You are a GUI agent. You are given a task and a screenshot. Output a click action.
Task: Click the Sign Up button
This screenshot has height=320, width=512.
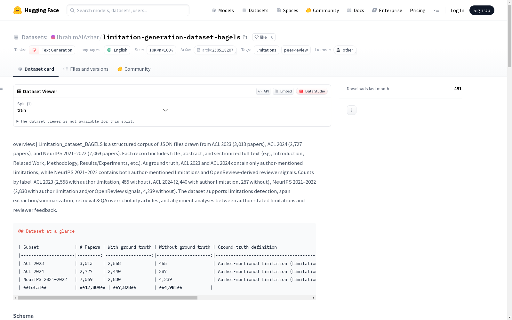coord(482,10)
